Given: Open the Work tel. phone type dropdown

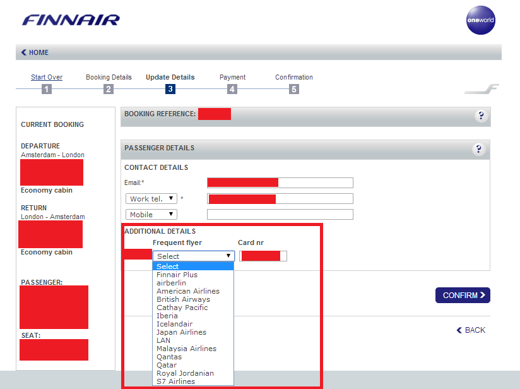Looking at the screenshot, I should 151,199.
